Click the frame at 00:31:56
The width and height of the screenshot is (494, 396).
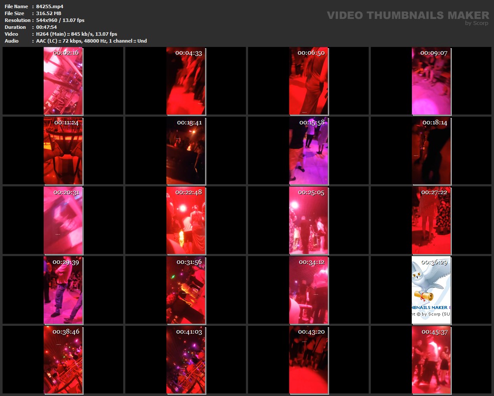pyautogui.click(x=186, y=290)
